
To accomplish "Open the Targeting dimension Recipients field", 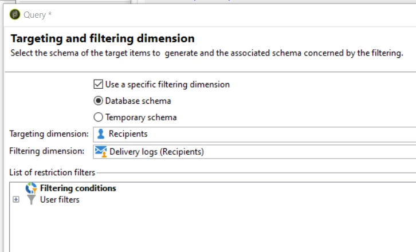I will [x=258, y=134].
